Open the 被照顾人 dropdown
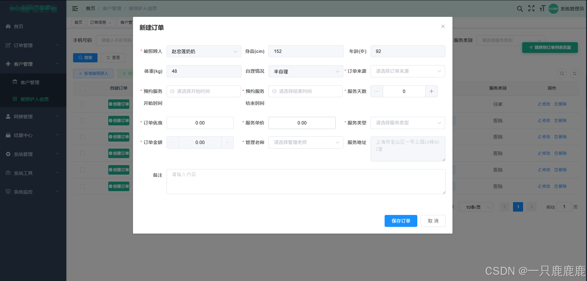 pyautogui.click(x=204, y=51)
